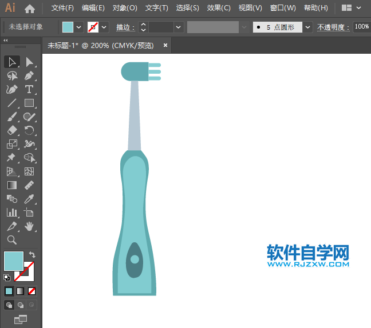Select the Selection tool (black arrow)
The height and width of the screenshot is (328, 371).
click(12, 62)
